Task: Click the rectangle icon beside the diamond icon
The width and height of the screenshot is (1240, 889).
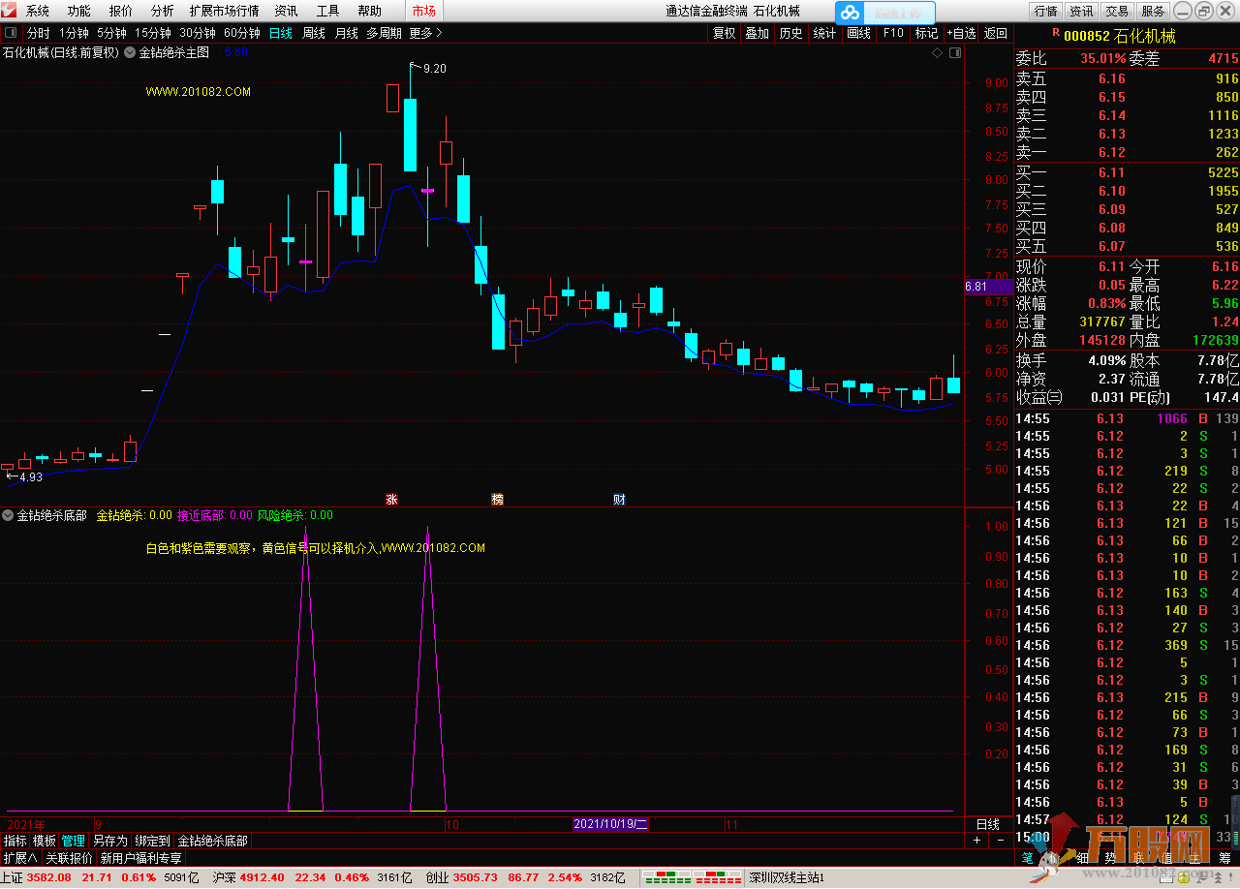Action: [953, 53]
